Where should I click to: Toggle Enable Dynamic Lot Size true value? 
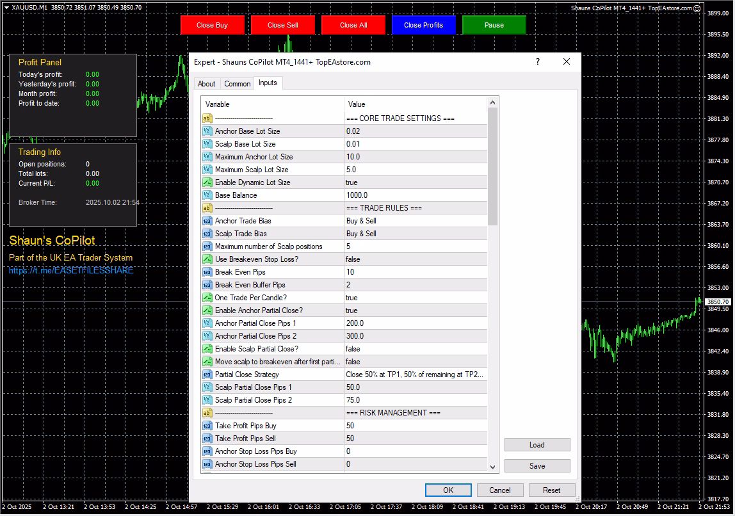(416, 182)
